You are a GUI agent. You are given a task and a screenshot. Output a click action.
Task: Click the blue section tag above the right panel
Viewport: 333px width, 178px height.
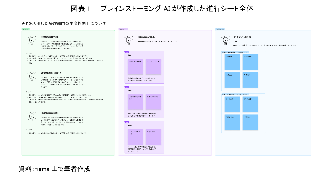[220, 29]
